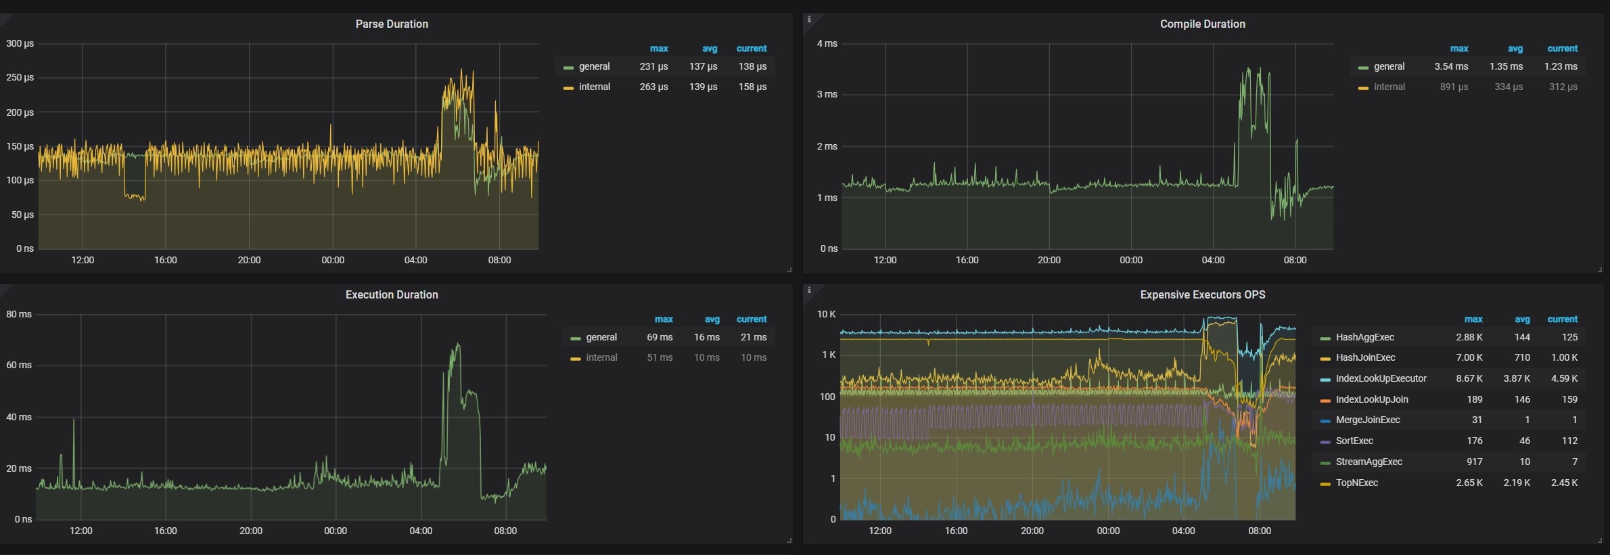Open the Compile Duration panel title menu

pyautogui.click(x=1202, y=24)
